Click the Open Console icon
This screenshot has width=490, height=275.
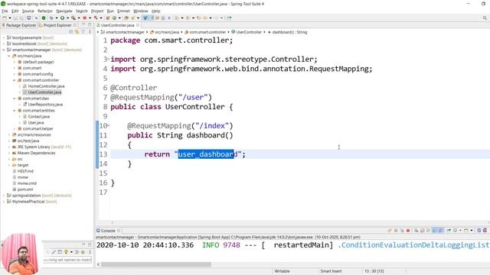466,231
